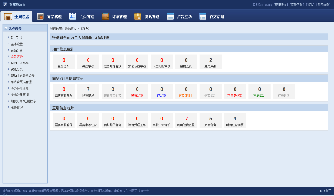The width and height of the screenshot is (334, 196).
Task: Open the 审核资讯评价 statistic card
Action: pos(162,120)
